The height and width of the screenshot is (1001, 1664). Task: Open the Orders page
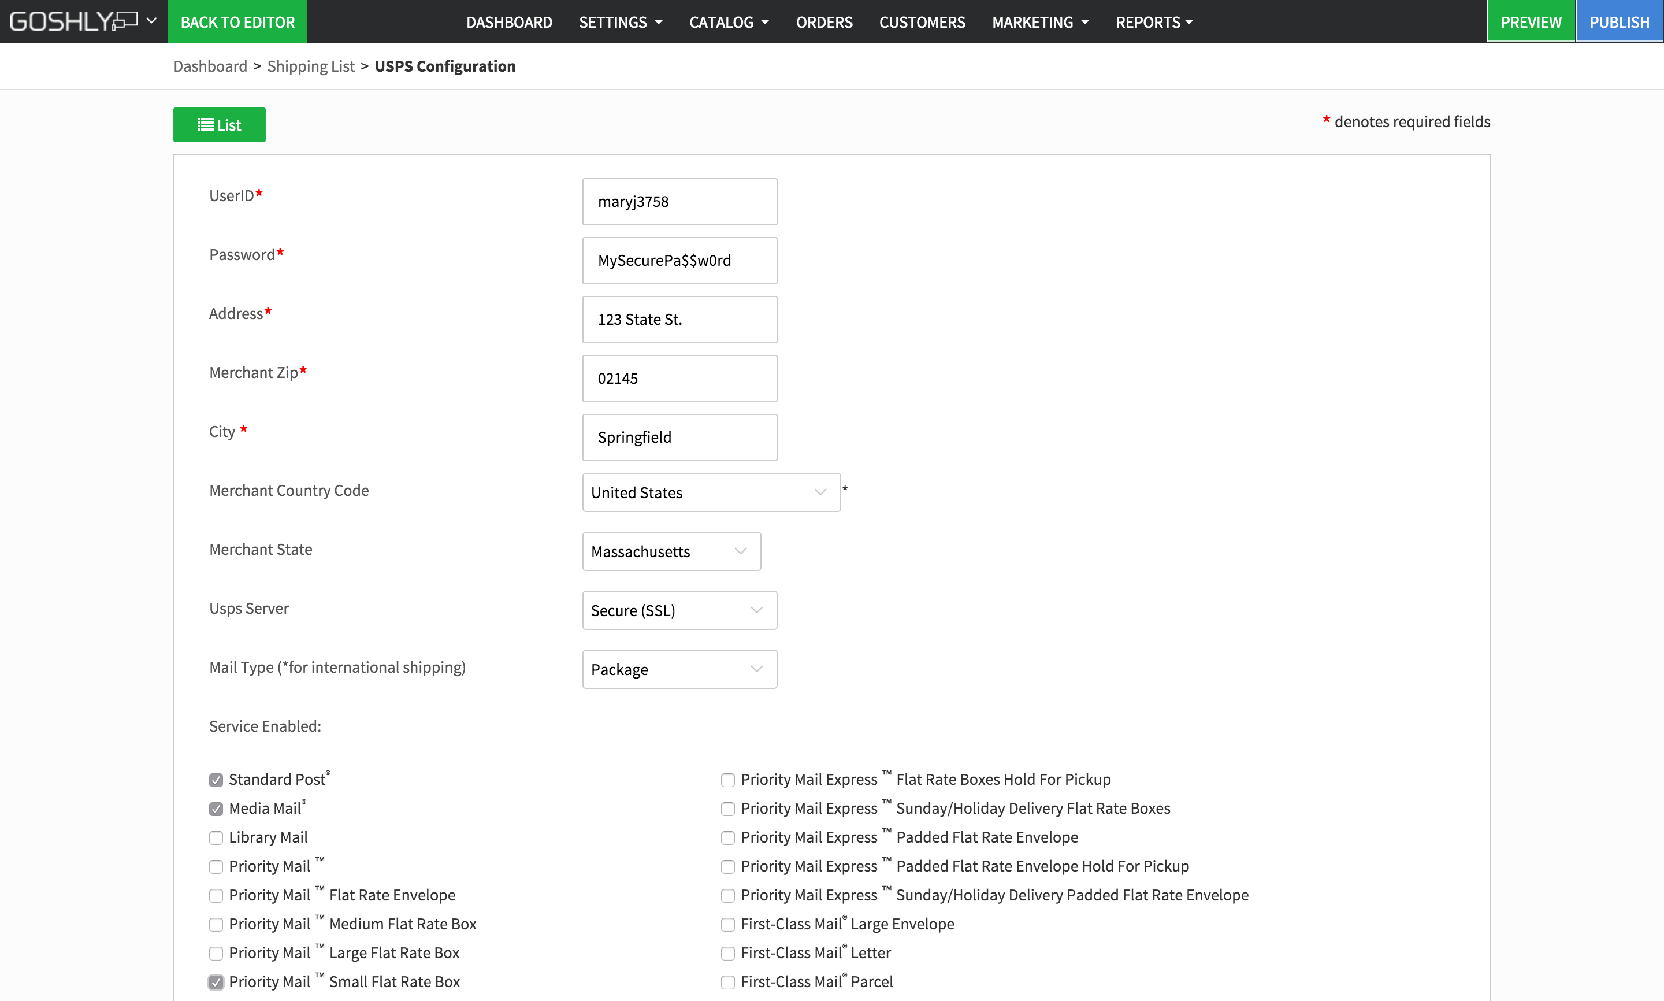824,23
